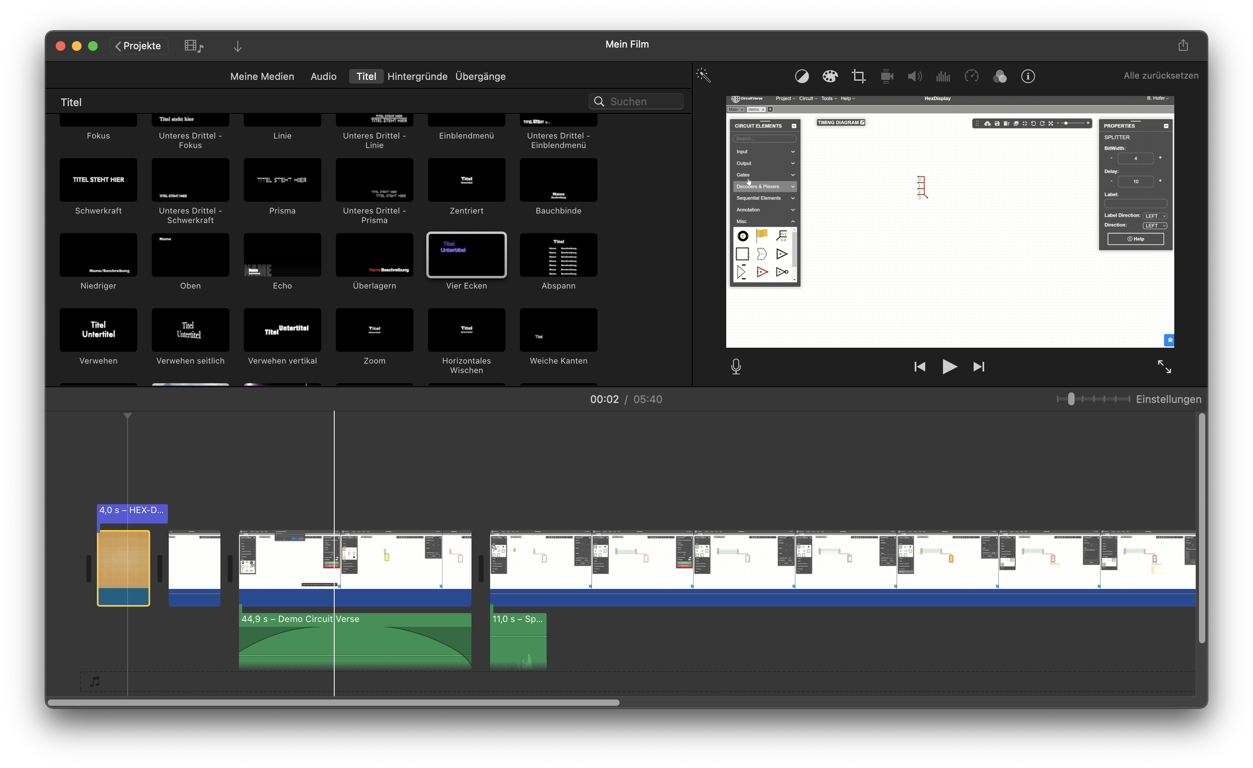
Task: Select the Weiche Kanten title thumbnail
Action: [x=558, y=330]
